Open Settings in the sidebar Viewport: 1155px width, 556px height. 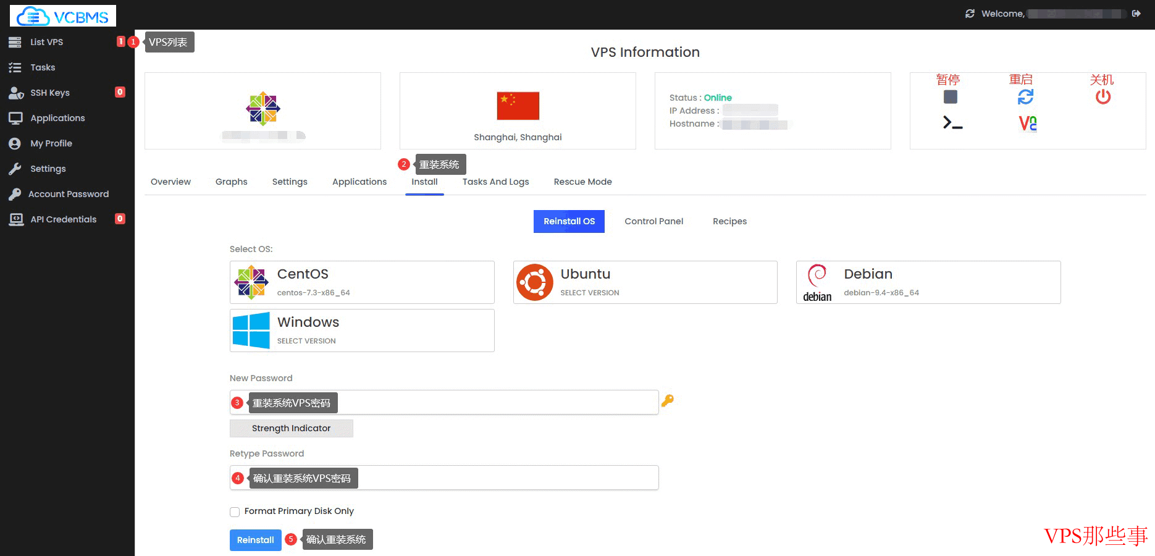click(x=48, y=169)
